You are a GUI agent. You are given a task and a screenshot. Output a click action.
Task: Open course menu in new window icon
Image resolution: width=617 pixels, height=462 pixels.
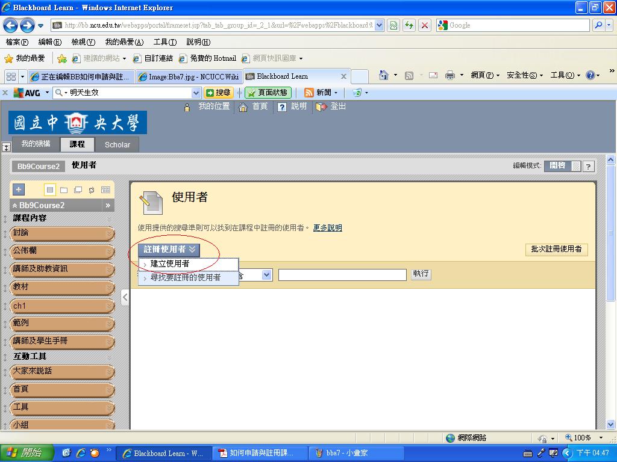[78, 190]
